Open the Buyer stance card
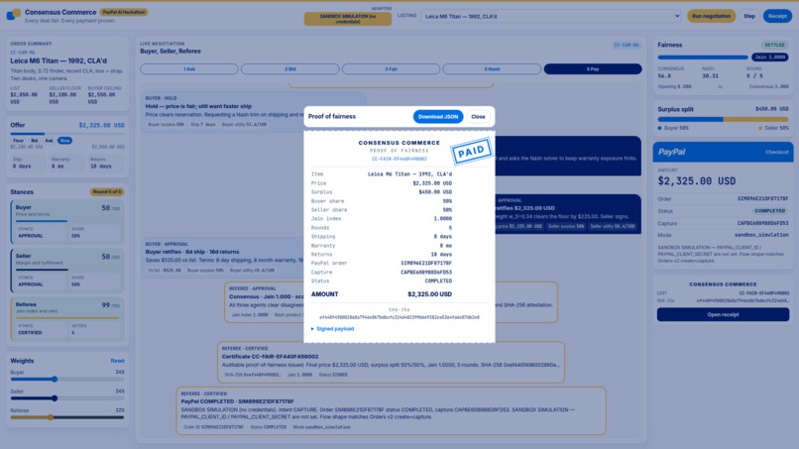The image size is (799, 449). coord(67,221)
